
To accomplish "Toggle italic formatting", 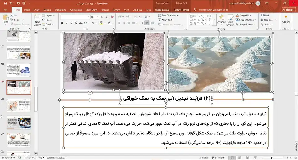I will pyautogui.click(x=67, y=23).
